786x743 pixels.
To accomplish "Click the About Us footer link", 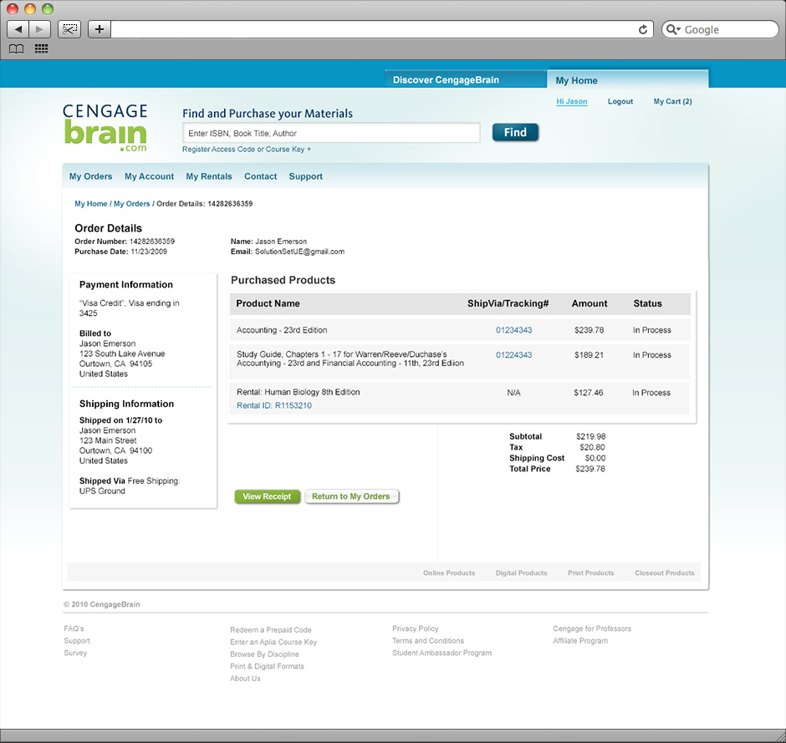I will coord(245,679).
